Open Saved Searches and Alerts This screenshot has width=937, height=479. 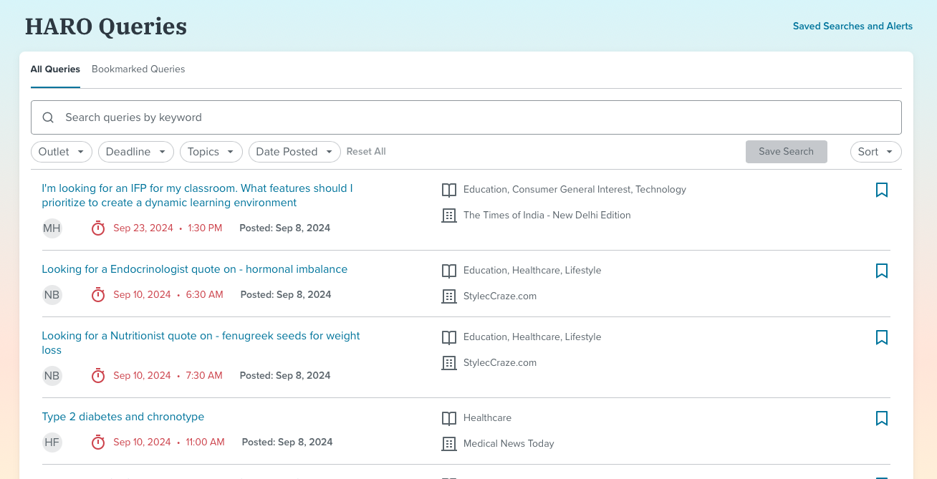(x=852, y=26)
